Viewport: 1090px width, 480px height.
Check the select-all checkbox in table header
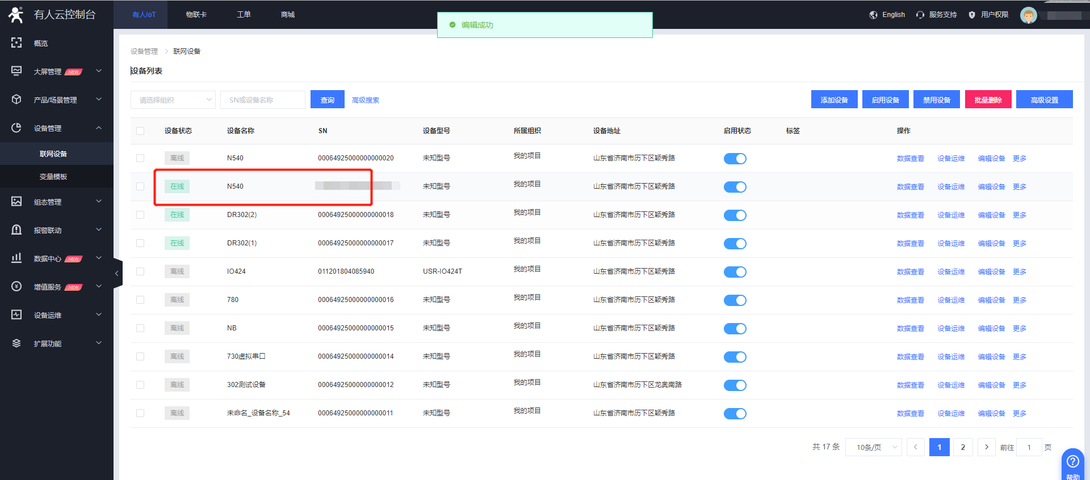tap(140, 131)
